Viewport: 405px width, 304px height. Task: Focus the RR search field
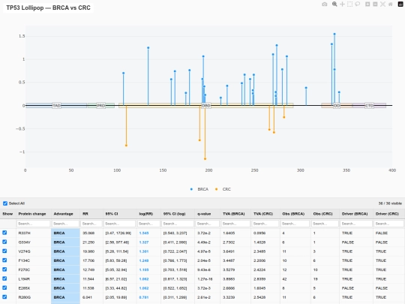pyautogui.click(x=91, y=224)
